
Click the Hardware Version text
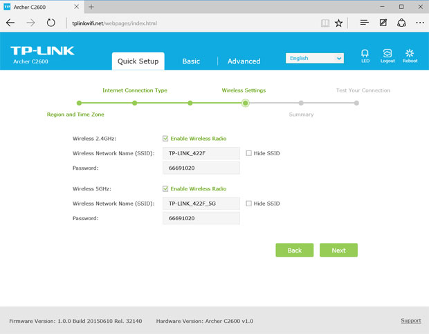[205, 321]
